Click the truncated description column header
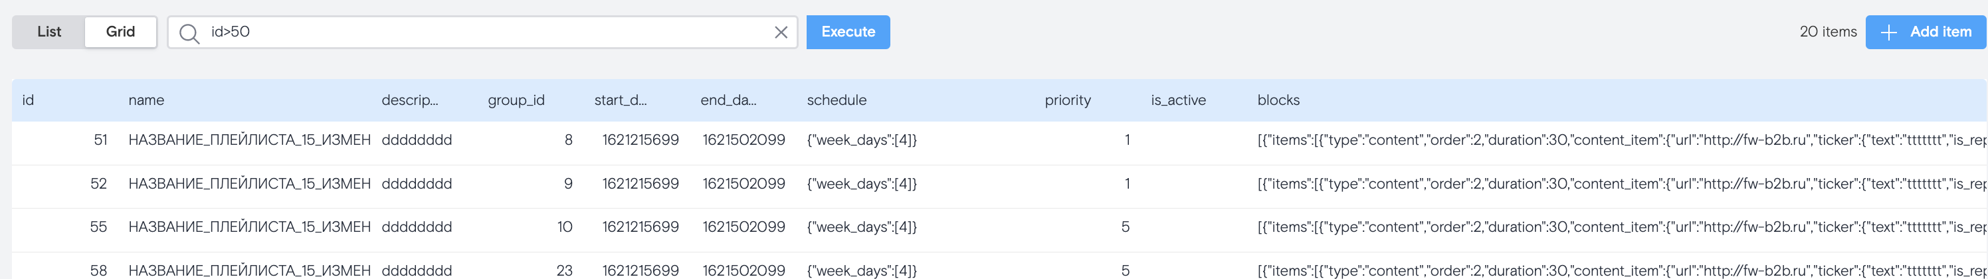 click(x=410, y=100)
